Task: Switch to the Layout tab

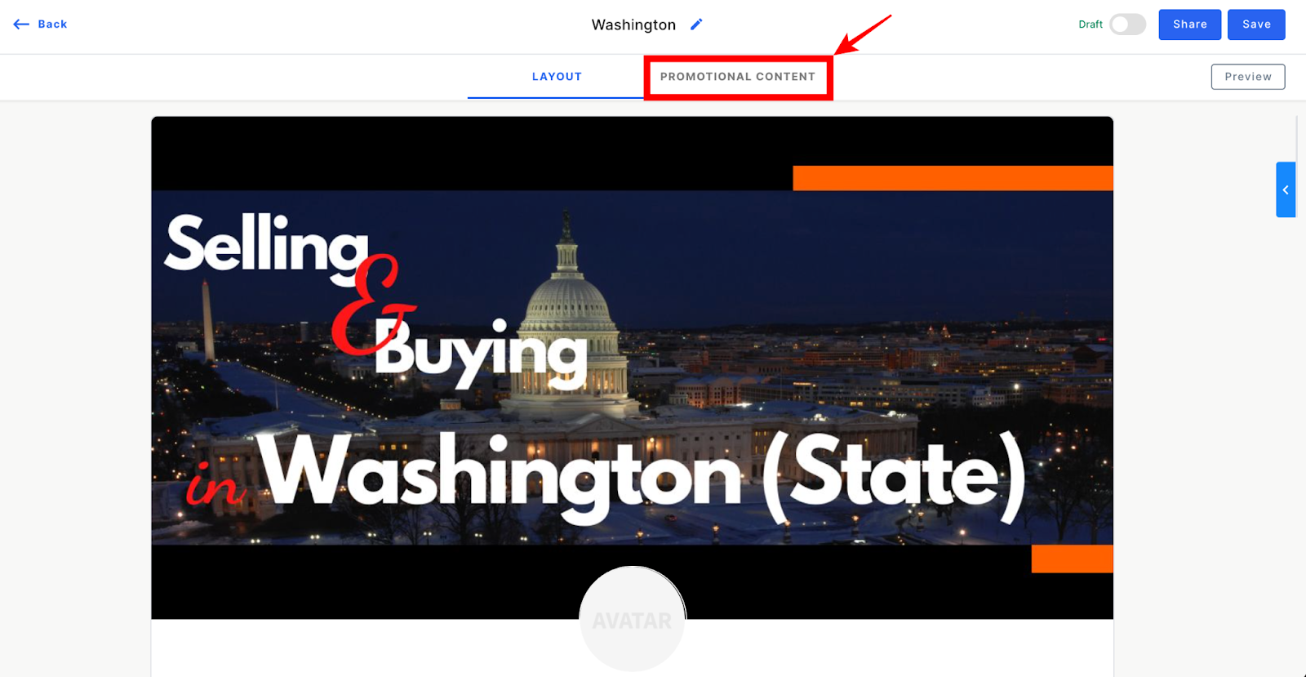Action: [557, 77]
